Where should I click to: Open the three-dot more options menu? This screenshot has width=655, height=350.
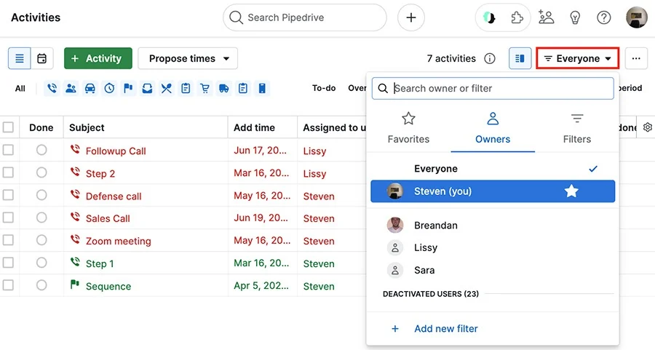(636, 58)
